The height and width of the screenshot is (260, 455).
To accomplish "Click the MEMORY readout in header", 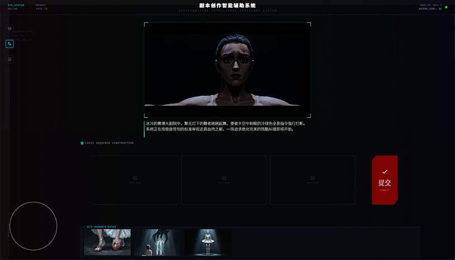I will click(x=42, y=7).
